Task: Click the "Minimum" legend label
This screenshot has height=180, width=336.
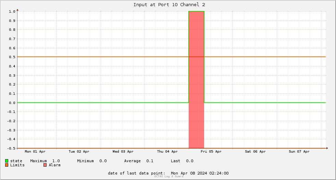Action: point(86,161)
